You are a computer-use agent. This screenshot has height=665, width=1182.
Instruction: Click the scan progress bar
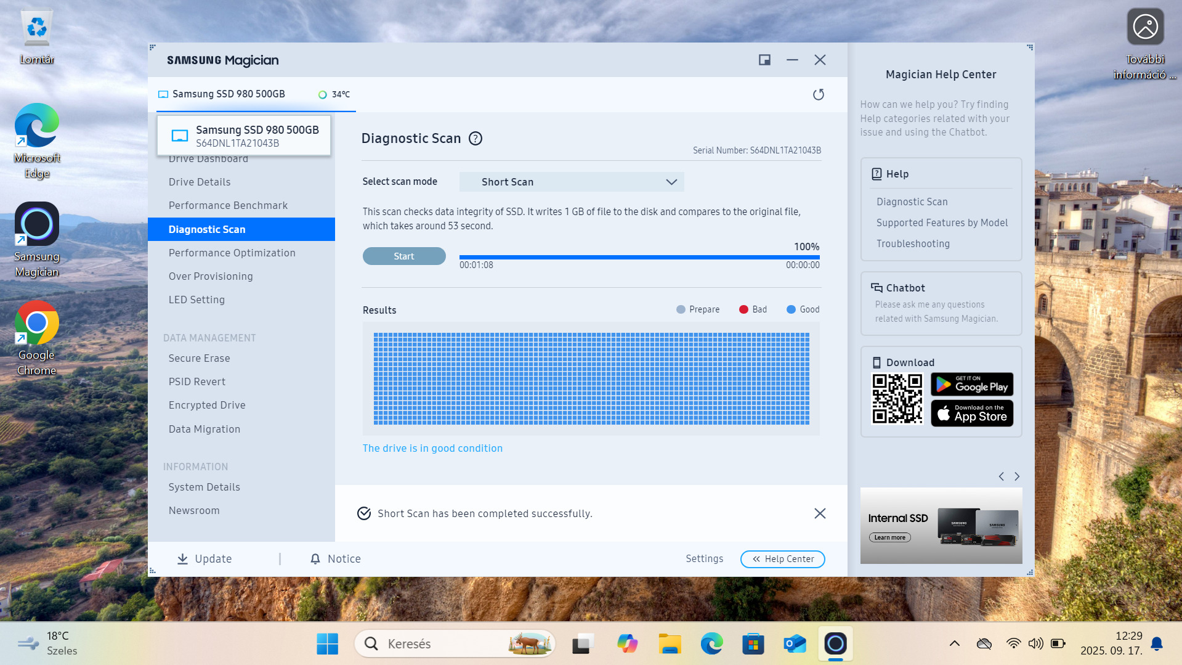[639, 257]
